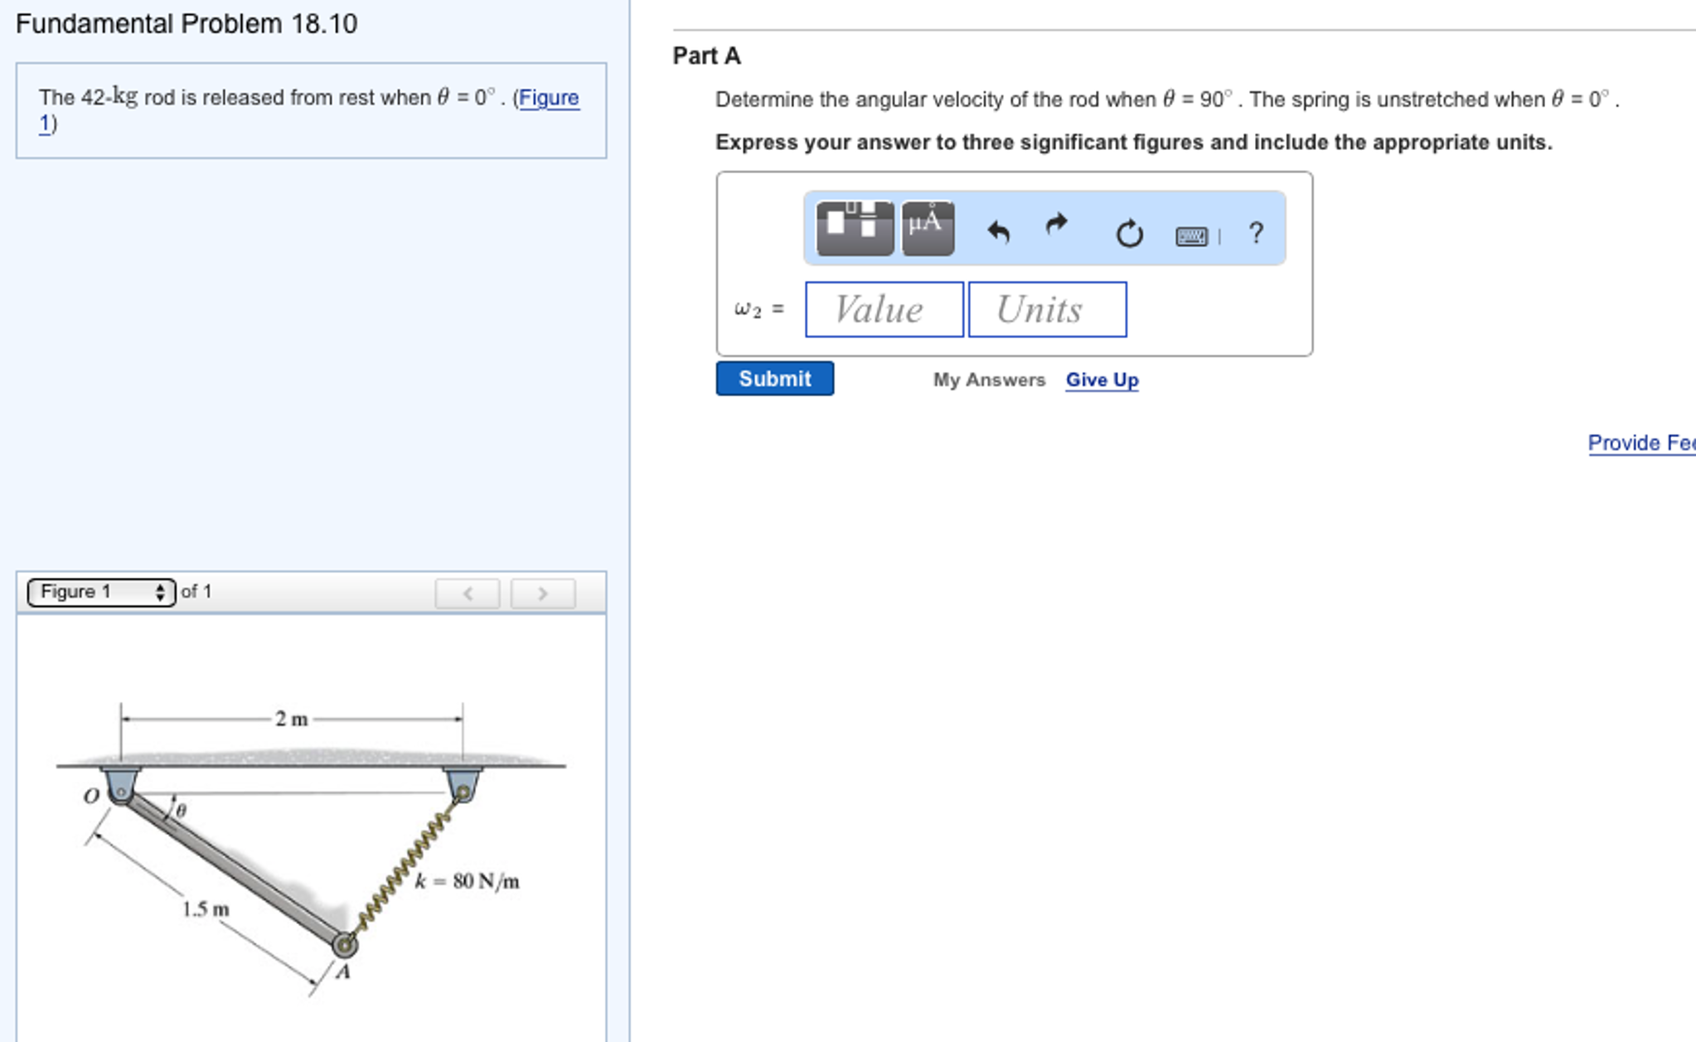Click the next figure chevron
The width and height of the screenshot is (1696, 1042).
click(543, 593)
